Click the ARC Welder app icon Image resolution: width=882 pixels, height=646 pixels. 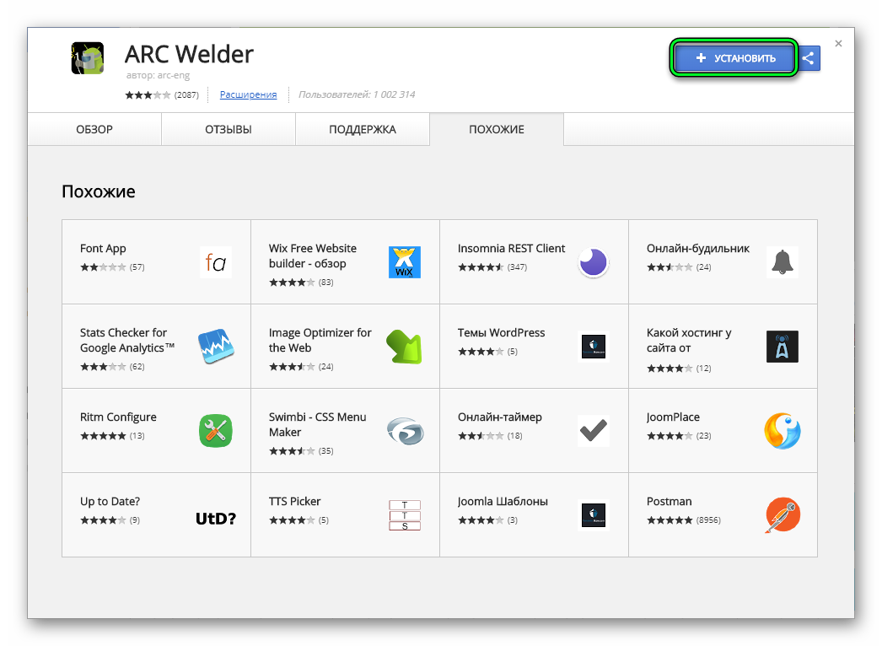pyautogui.click(x=88, y=57)
